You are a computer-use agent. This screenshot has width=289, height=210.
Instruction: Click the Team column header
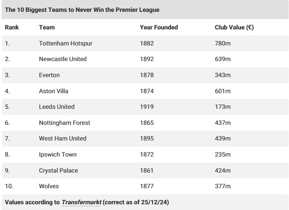pyautogui.click(x=47, y=27)
